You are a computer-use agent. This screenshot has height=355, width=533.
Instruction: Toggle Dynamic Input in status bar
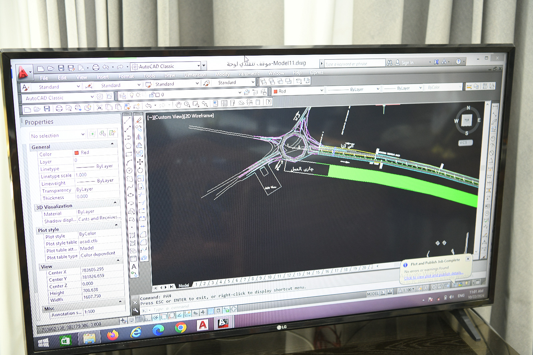coord(195,313)
